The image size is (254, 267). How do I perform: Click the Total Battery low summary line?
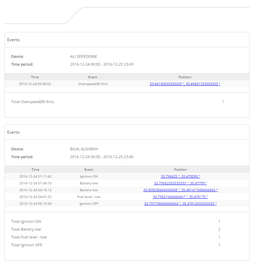[116, 229]
